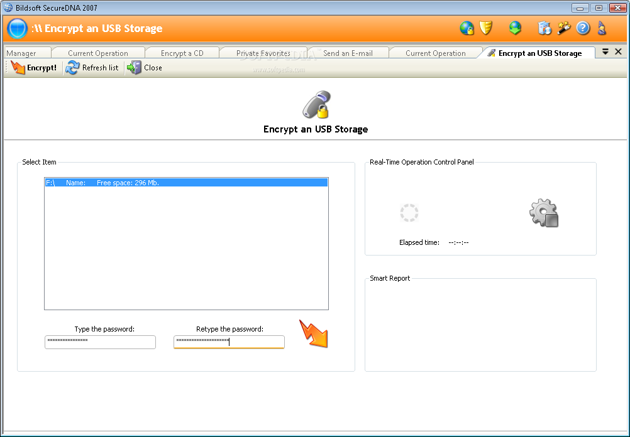Refresh the USB drive list

click(x=92, y=68)
